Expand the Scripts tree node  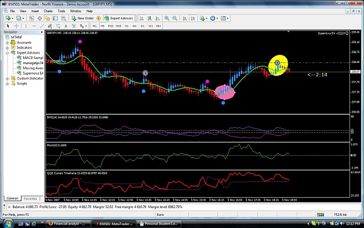pyautogui.click(x=7, y=83)
